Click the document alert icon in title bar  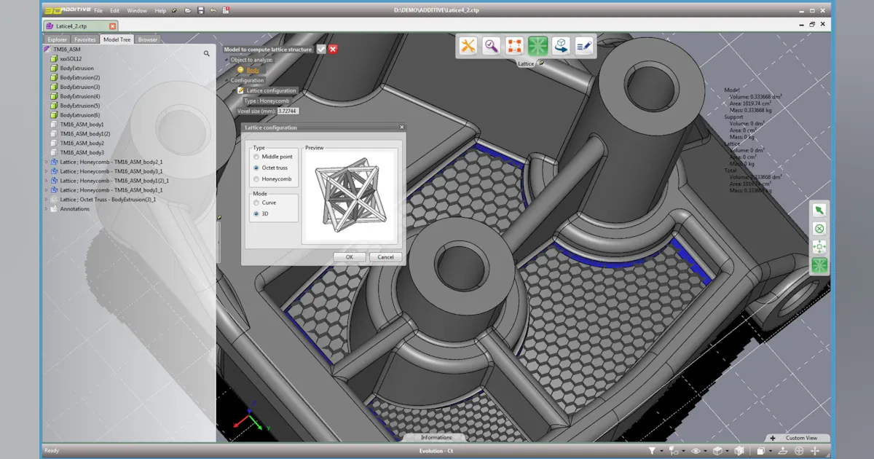tap(226, 10)
